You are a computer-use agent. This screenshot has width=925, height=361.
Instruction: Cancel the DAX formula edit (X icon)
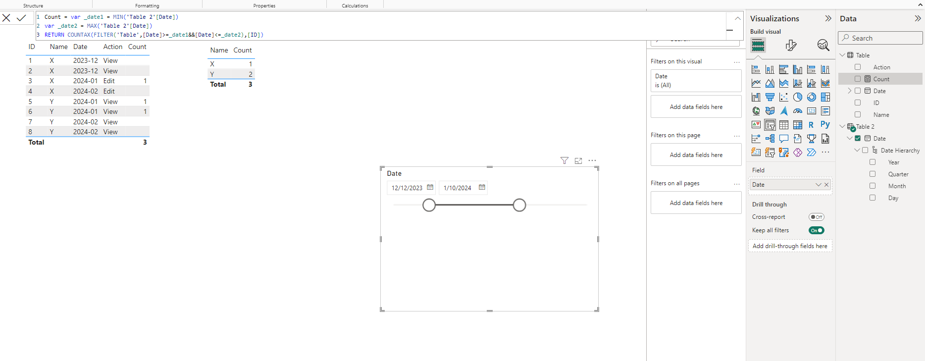point(6,18)
